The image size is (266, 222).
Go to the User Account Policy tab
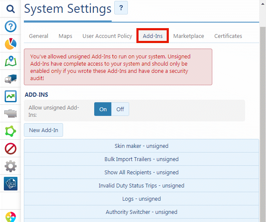tap(107, 36)
